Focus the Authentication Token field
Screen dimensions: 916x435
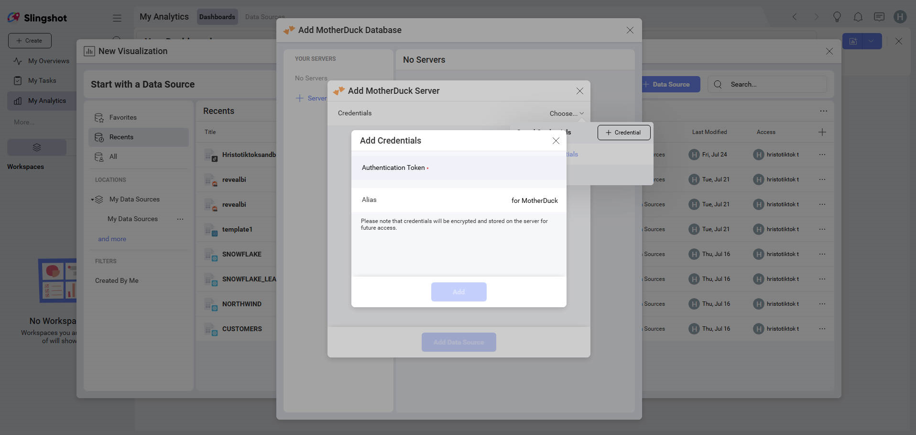pos(459,168)
